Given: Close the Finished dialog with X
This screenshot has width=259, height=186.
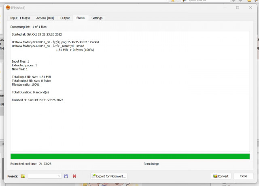Looking at the screenshot, I should pos(251,8).
